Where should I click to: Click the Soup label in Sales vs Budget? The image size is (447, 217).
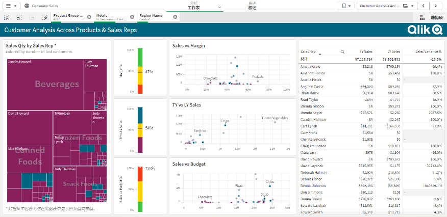coord(264,194)
